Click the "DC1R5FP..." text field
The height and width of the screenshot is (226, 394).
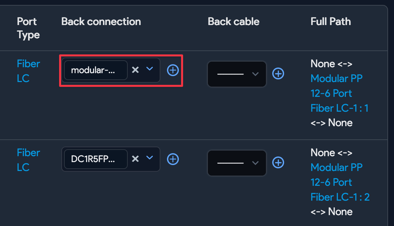[x=95, y=159]
